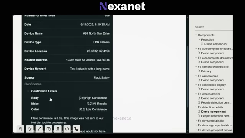The width and height of the screenshot is (245, 138).
Task: Collapse the Confidence Levels section chevron
Action: 28,91
